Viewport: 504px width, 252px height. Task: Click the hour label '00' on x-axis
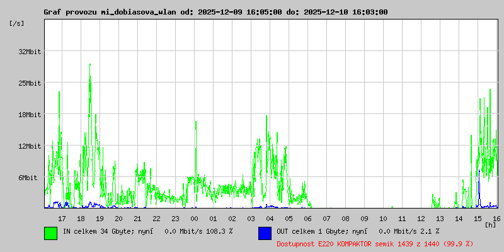194,219
